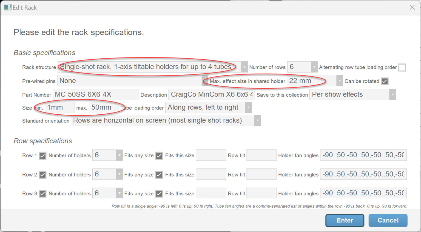421x232 pixels.
Task: Toggle the Row 3 enabled checkbox
Action: tap(42, 194)
